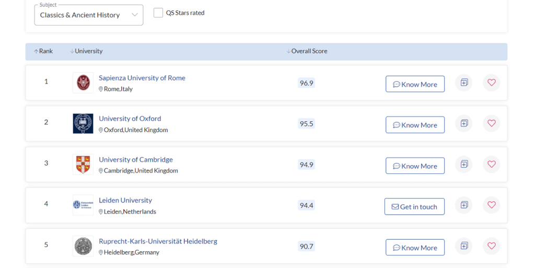Screen dimensions: 535x268
Task: Tick the QS Stars rated checkbox
Action: pos(158,13)
